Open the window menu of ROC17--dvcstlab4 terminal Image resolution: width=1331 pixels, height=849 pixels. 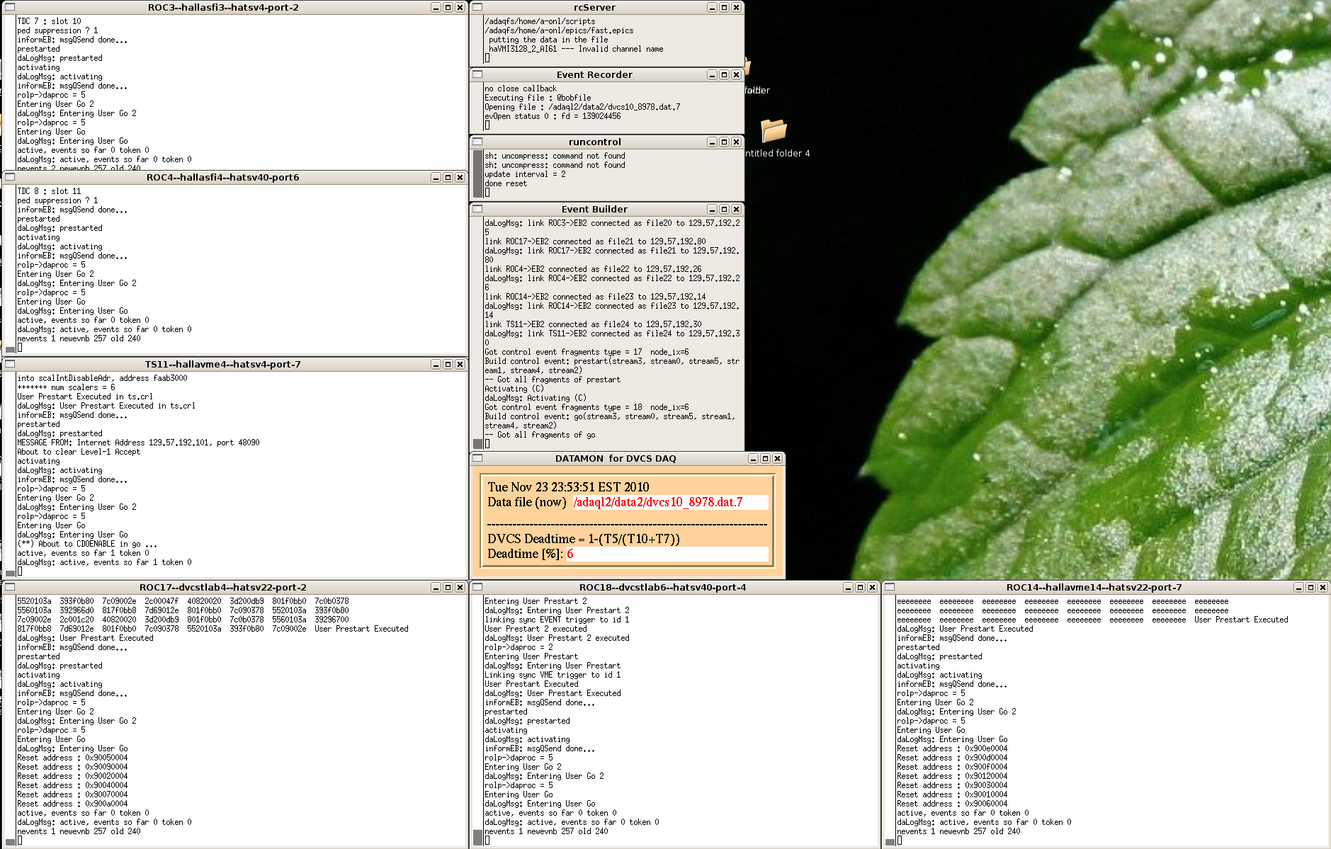point(10,587)
